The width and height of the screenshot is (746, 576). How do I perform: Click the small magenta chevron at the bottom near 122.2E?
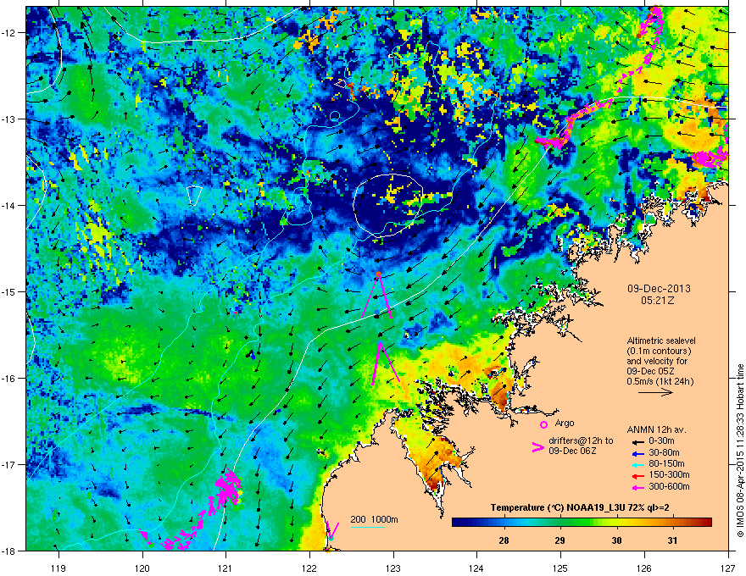(332, 530)
